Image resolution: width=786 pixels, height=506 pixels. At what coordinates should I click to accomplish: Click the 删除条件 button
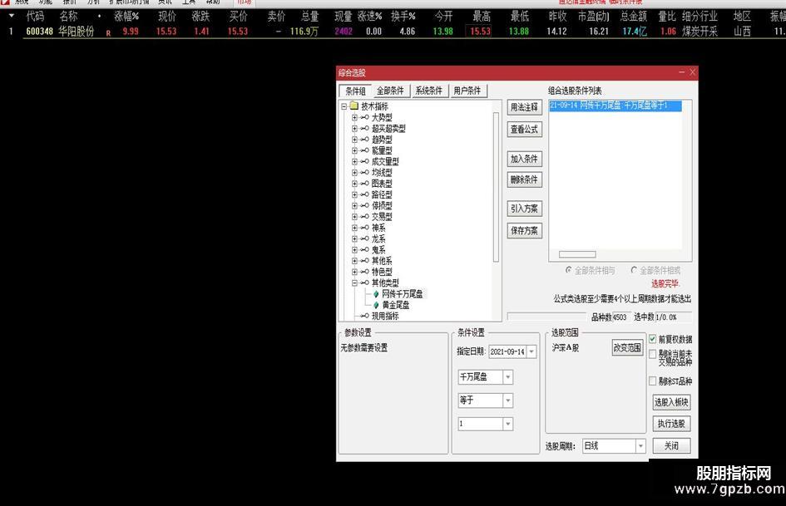click(x=524, y=179)
